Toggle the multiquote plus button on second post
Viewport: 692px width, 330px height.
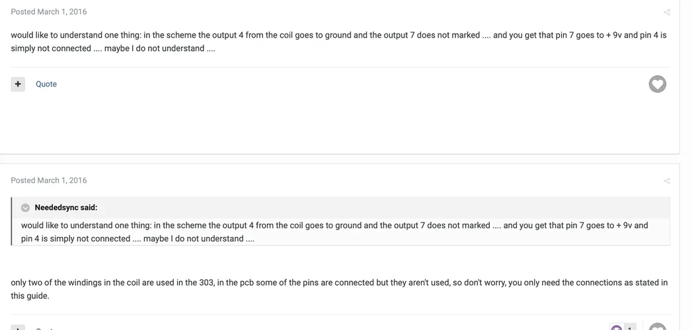click(18, 327)
